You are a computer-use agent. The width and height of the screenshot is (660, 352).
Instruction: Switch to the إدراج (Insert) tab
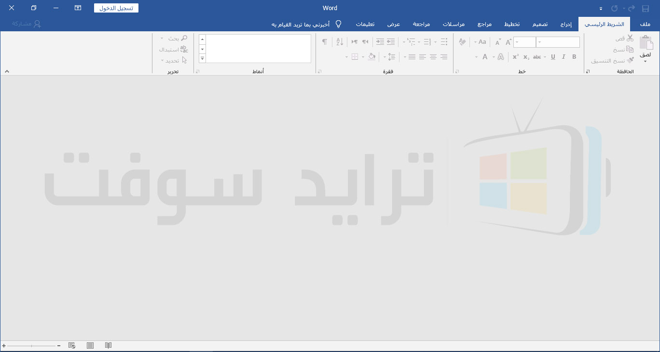click(566, 24)
